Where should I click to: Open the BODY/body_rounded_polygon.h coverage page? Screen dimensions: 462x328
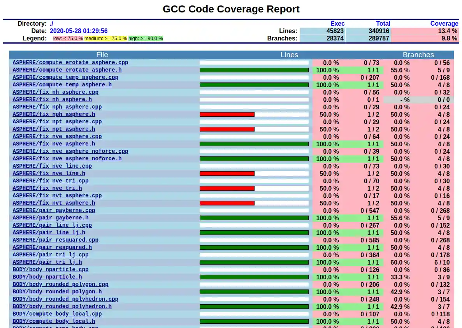[58, 291]
